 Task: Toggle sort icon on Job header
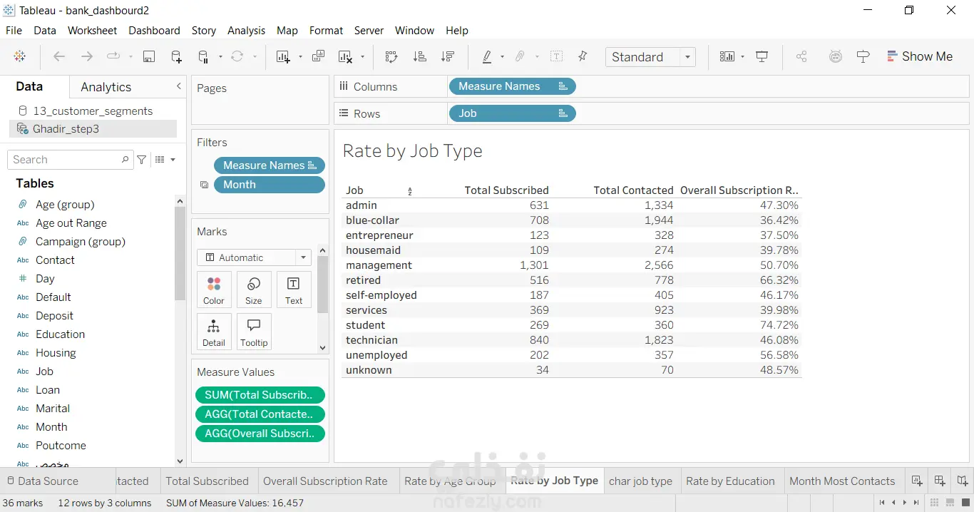click(x=410, y=191)
